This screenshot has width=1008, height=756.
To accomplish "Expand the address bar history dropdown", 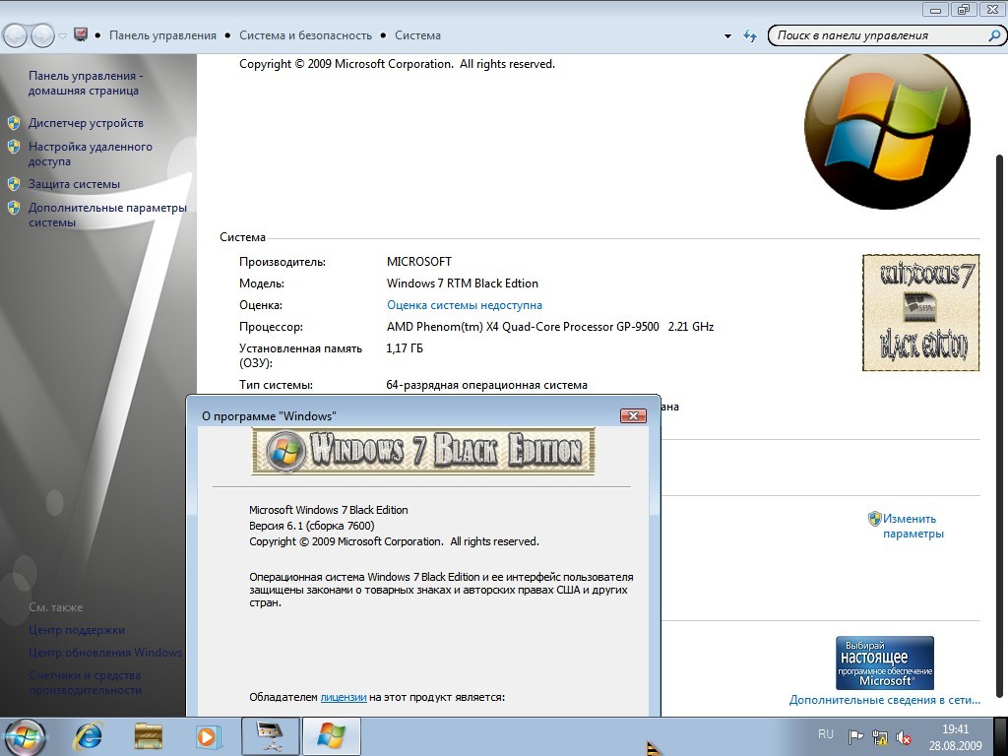I will point(727,36).
